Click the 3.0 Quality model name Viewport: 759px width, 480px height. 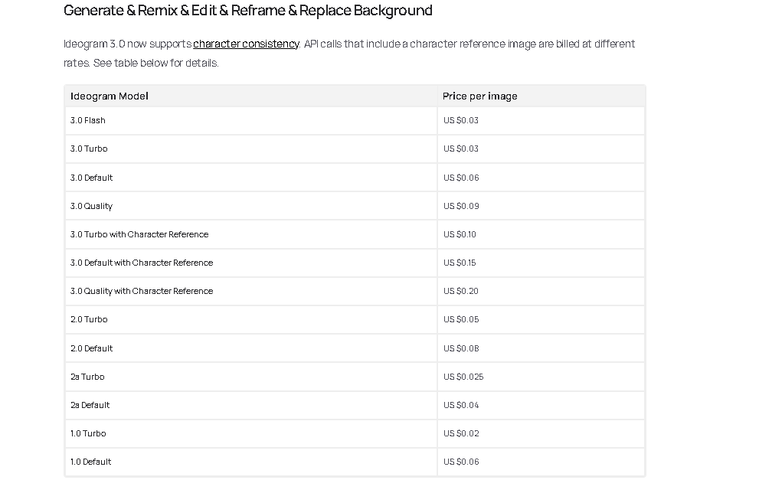tap(91, 206)
